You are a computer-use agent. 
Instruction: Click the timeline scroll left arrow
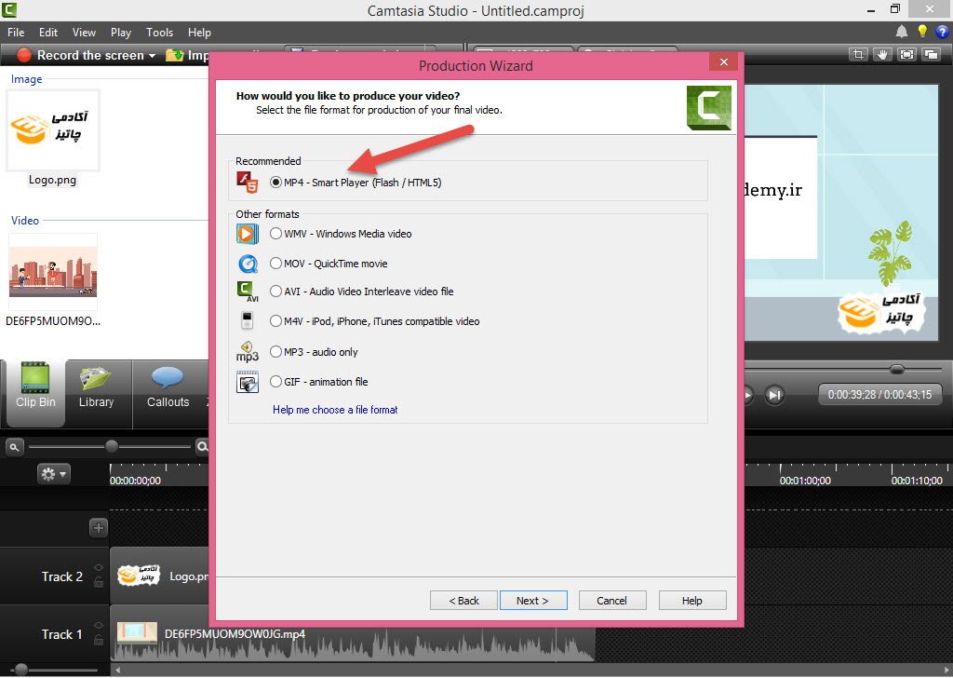[118, 671]
